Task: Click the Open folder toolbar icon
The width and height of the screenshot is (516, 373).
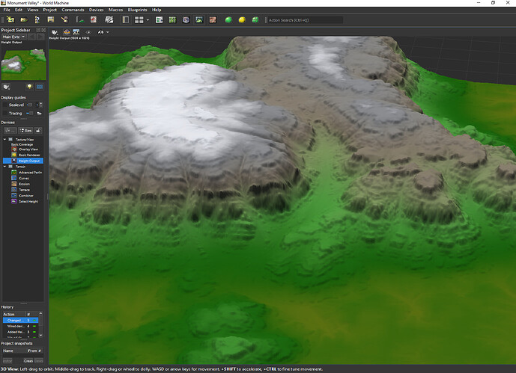Action: [24, 19]
